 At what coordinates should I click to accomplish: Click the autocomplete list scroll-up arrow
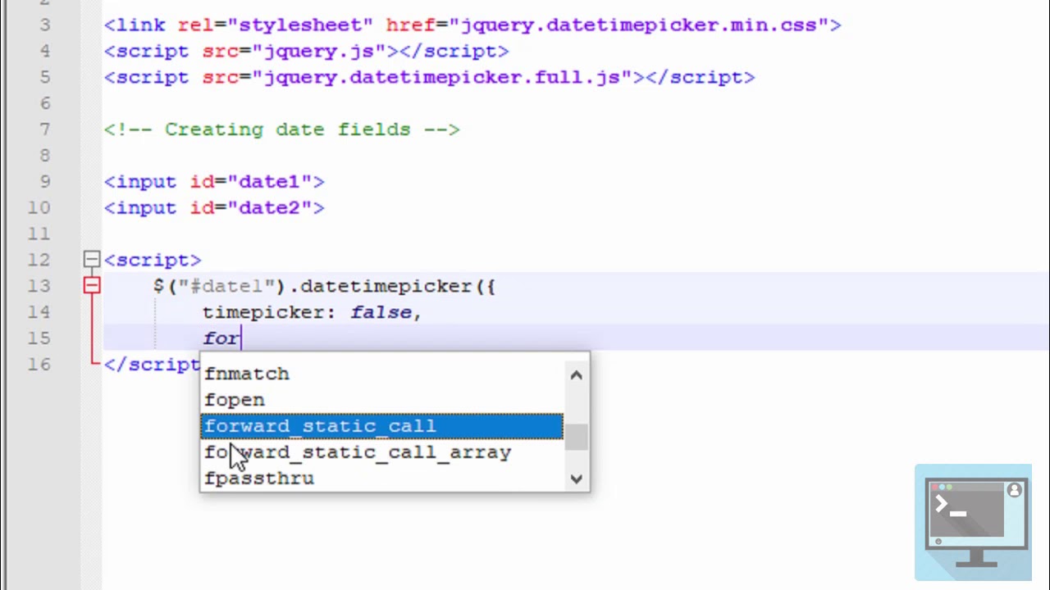point(576,374)
